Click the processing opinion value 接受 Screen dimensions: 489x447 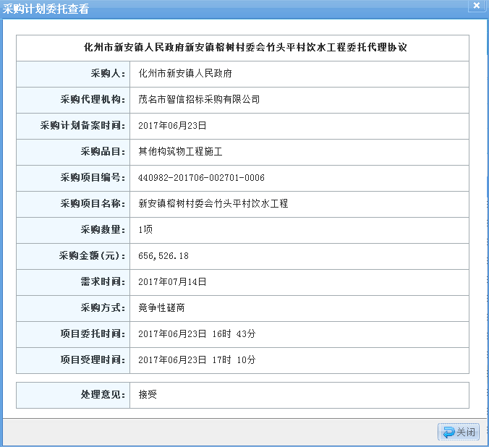(148, 395)
